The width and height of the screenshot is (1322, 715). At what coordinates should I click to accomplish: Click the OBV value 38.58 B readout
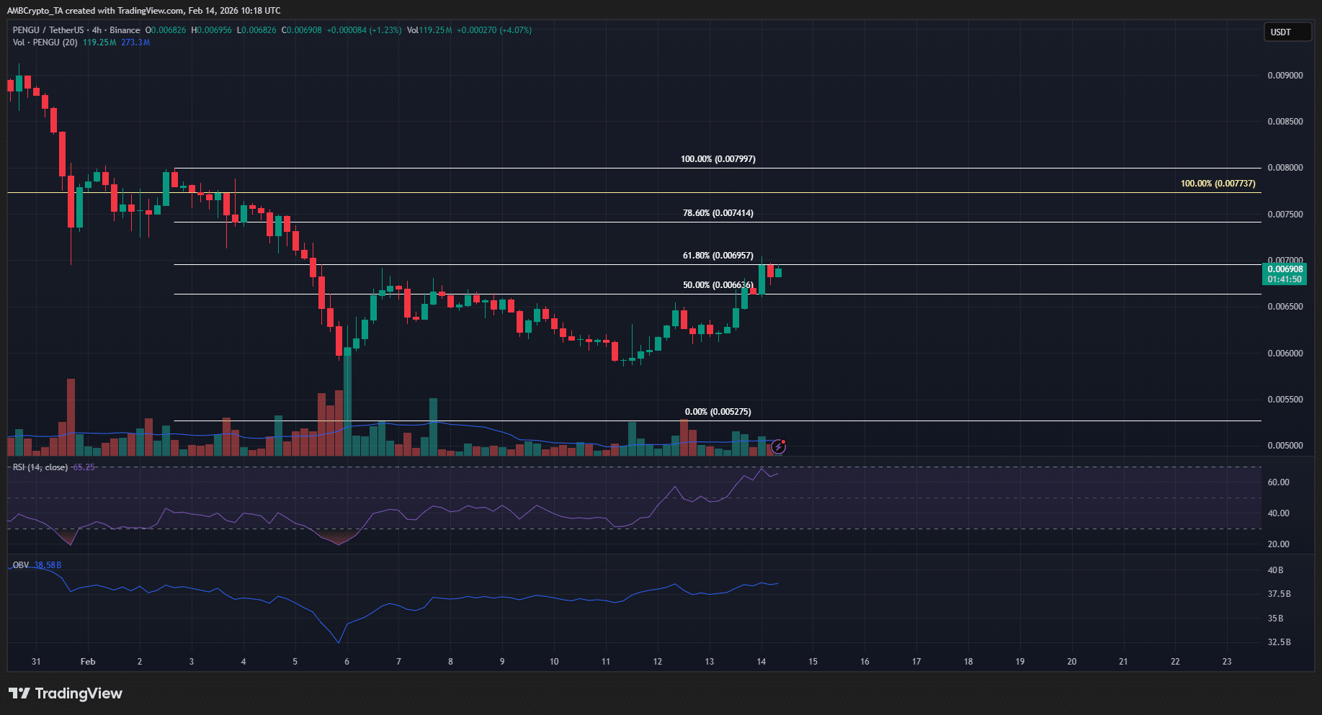tap(47, 565)
